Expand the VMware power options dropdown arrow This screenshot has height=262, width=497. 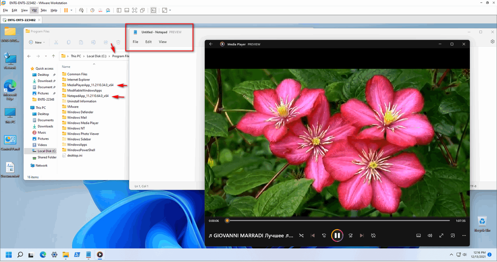tap(71, 10)
